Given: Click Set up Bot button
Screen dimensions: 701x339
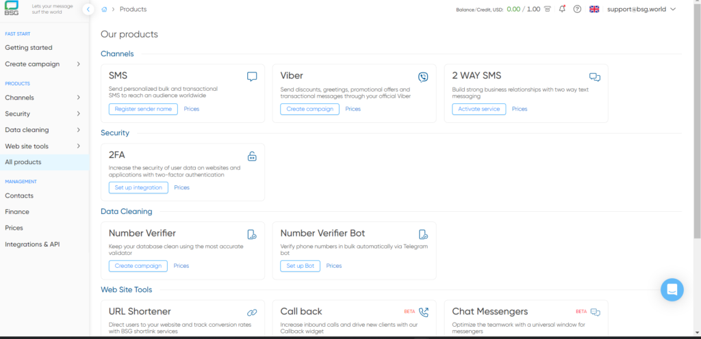Looking at the screenshot, I should 301,266.
